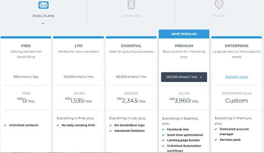This screenshot has width=264, height=153.
Task: Click checkmark beside Dedicated account manager
Action: coord(216,129)
